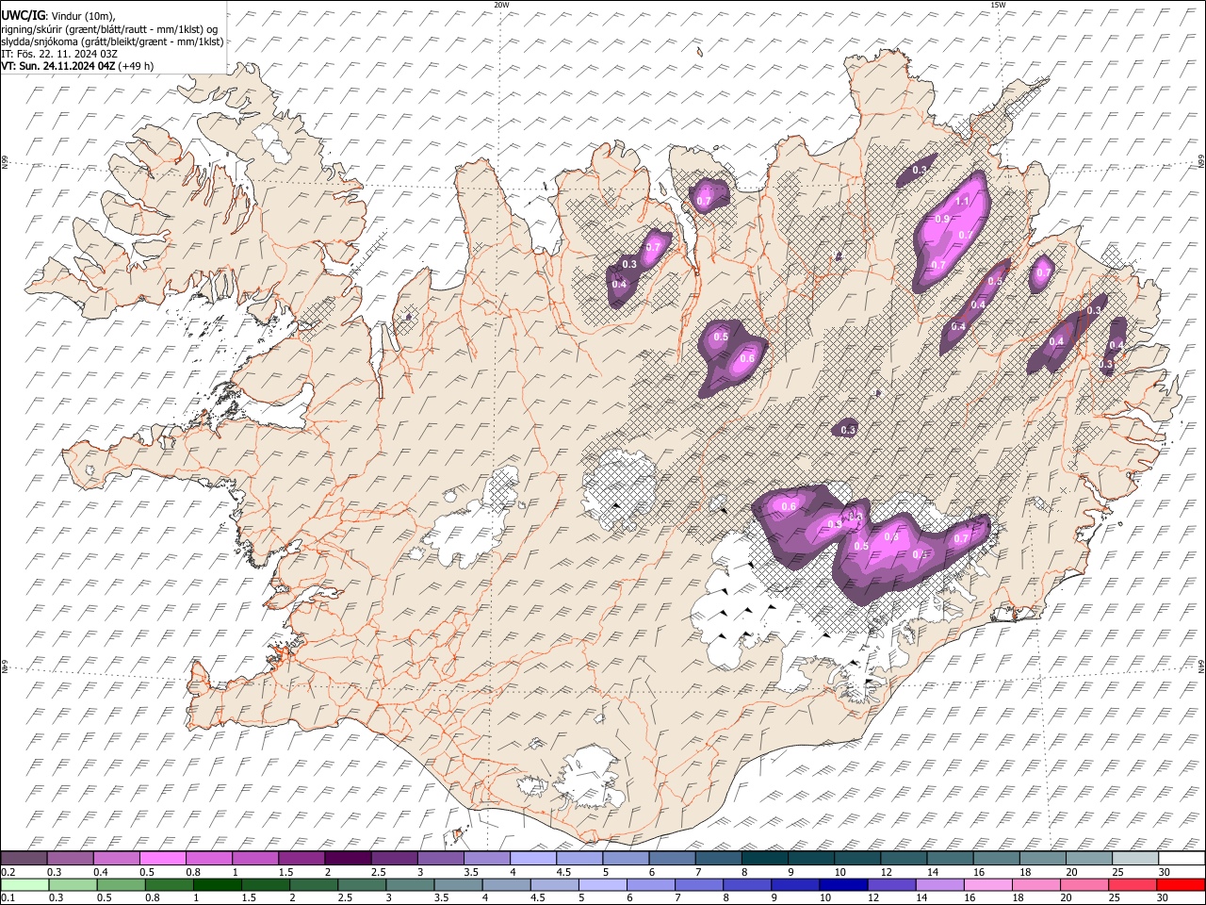This screenshot has height=905, width=1206.
Task: Click the "(+49 h)" forecast offset
Action: (137, 66)
